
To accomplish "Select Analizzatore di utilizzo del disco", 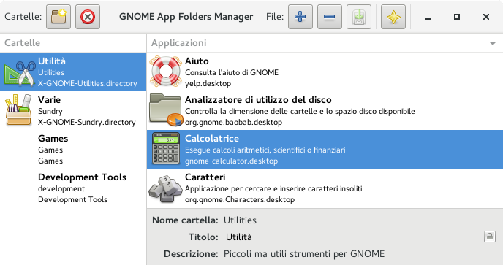I will coord(258,100).
